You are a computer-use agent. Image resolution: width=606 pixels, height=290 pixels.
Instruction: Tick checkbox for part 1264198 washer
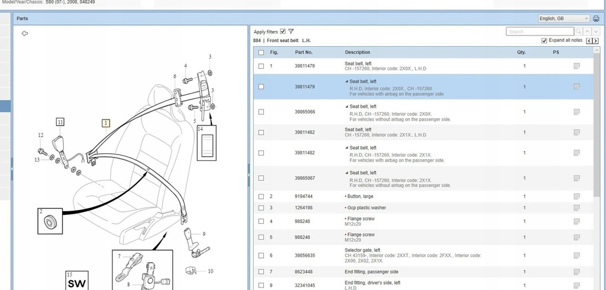pyautogui.click(x=261, y=208)
